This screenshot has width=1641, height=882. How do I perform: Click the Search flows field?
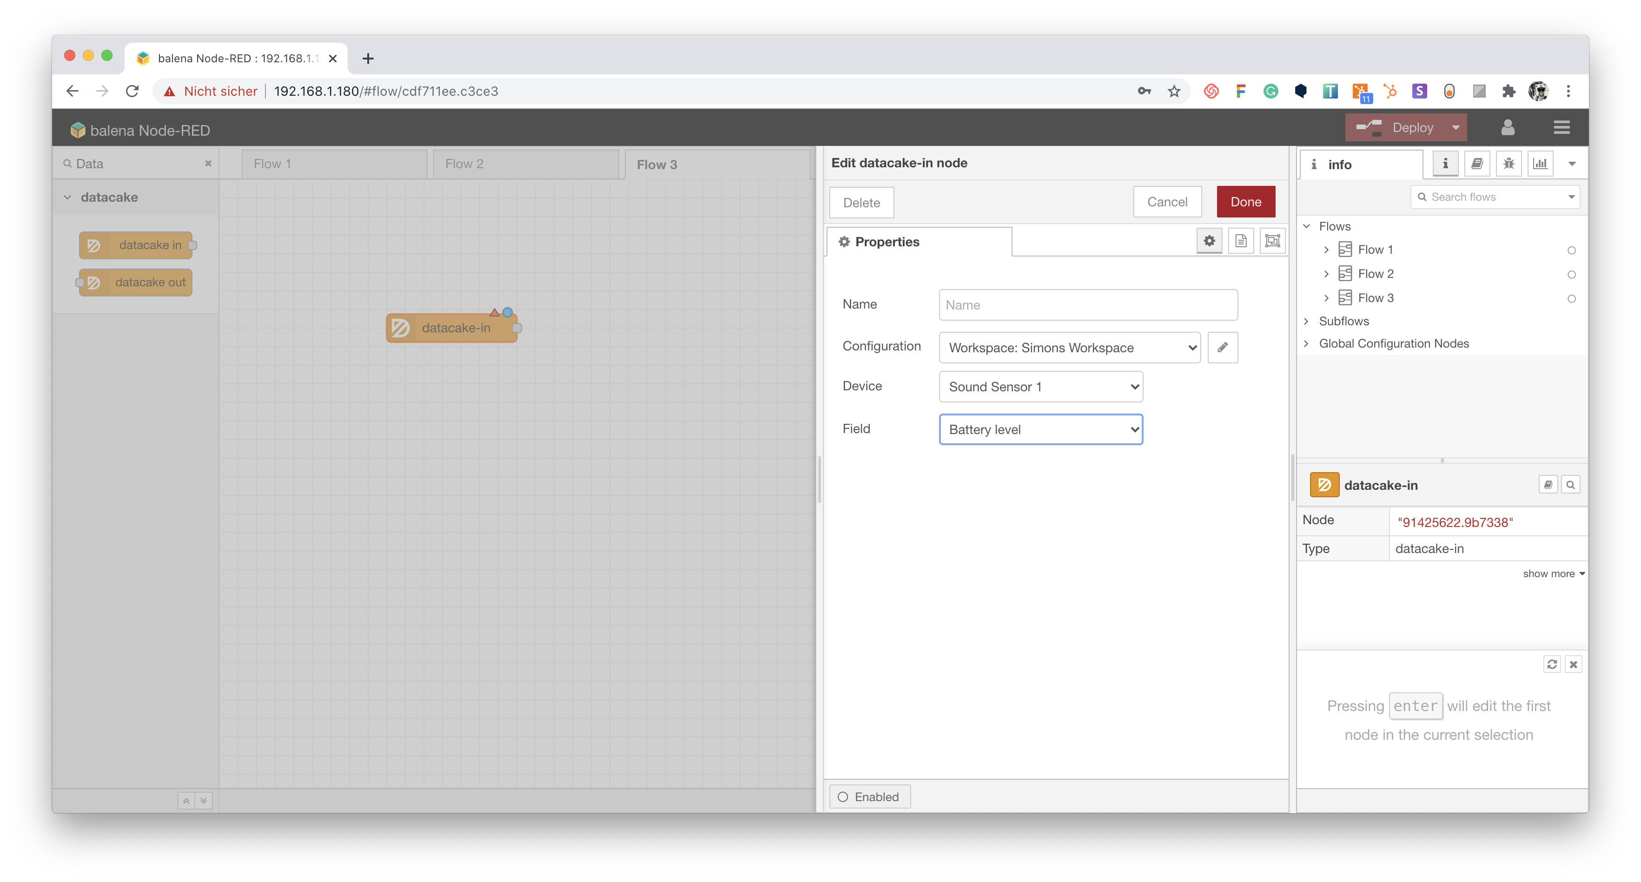[1495, 197]
